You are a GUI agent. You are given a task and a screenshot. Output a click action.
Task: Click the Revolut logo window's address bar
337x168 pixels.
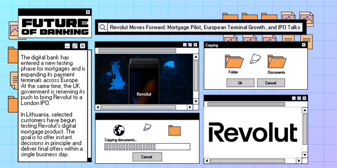[x=246, y=104]
